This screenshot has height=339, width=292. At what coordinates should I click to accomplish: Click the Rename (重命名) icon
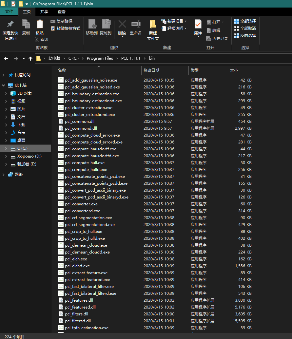coord(135,28)
